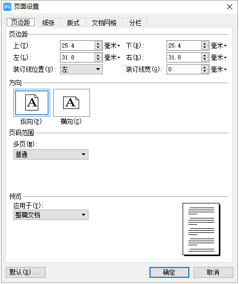Screen dimensions: 239x284
Task: Increase the top margin with up arrow
Action: point(98,43)
